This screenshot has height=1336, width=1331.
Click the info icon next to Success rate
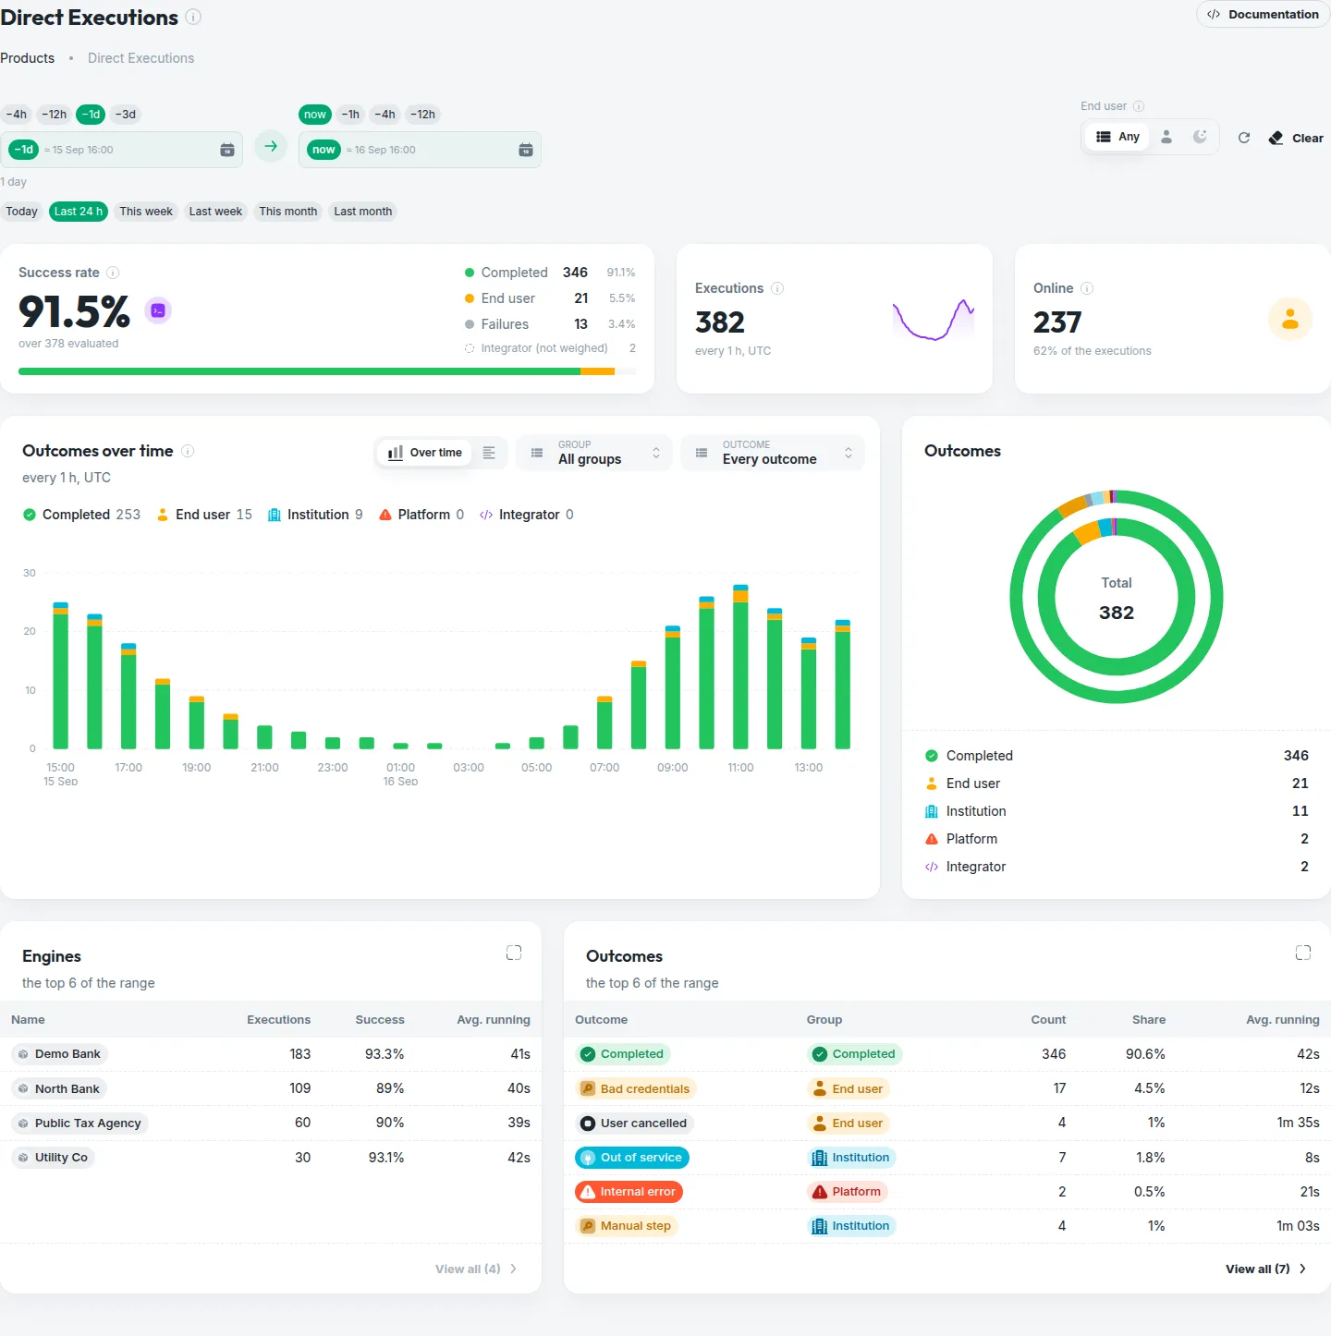[x=113, y=273]
